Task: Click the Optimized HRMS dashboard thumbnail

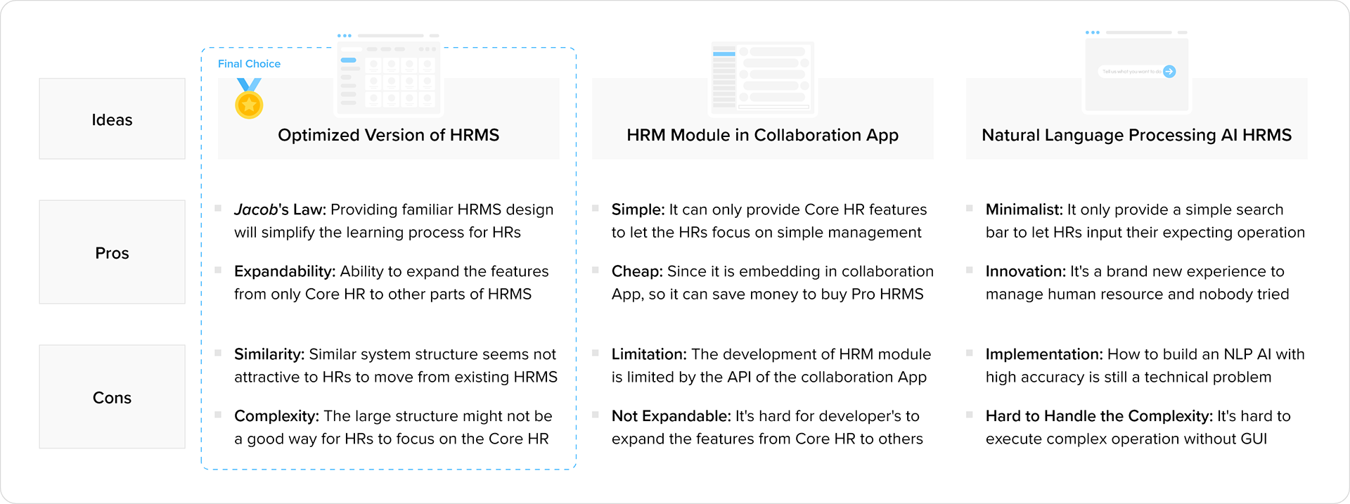Action: click(388, 74)
